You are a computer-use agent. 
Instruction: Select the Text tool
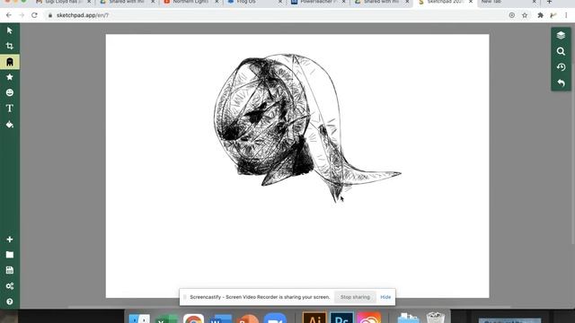10,109
